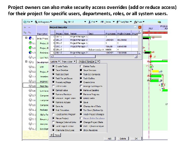Click the Add button
The image size is (188, 141).
109,138
